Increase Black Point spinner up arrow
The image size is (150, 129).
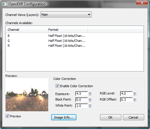[x=90, y=98]
